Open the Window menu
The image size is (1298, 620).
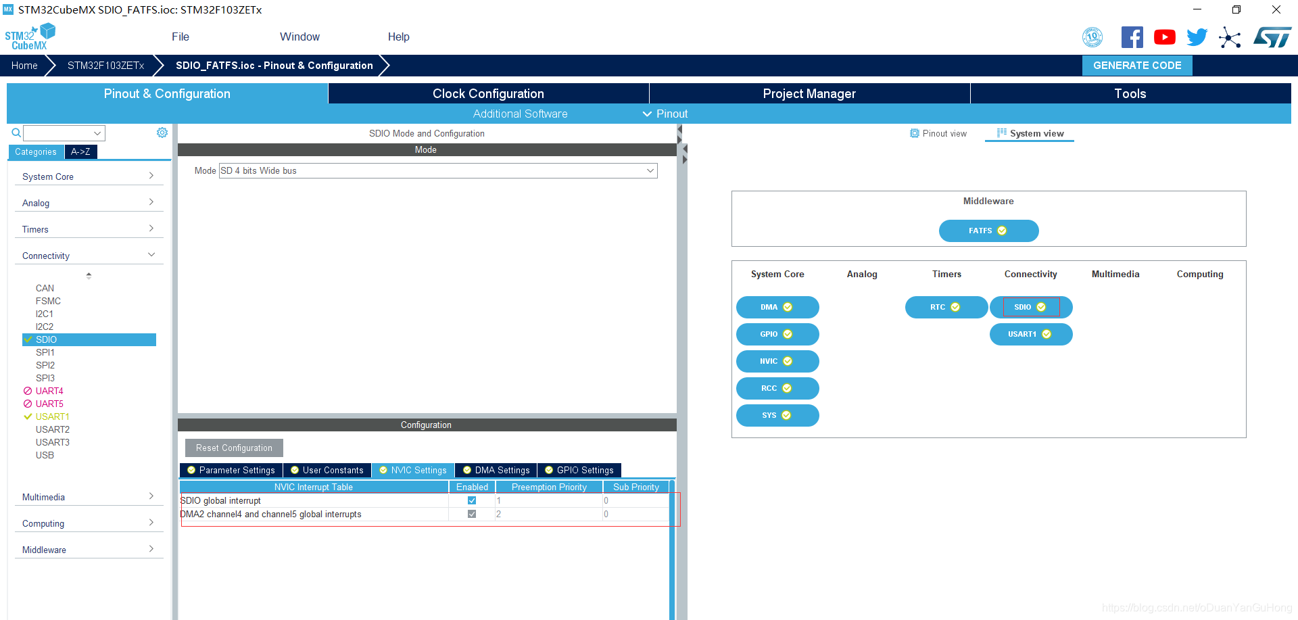pyautogui.click(x=299, y=37)
